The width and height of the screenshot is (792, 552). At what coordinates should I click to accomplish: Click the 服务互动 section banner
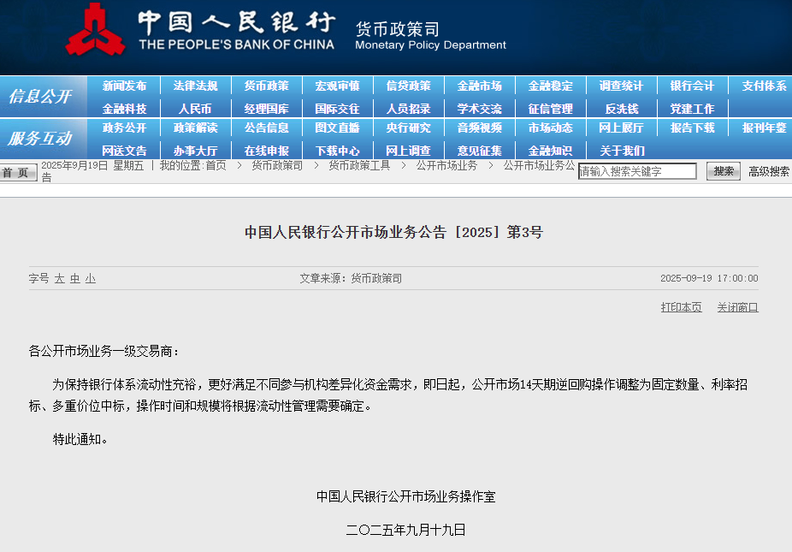(44, 139)
